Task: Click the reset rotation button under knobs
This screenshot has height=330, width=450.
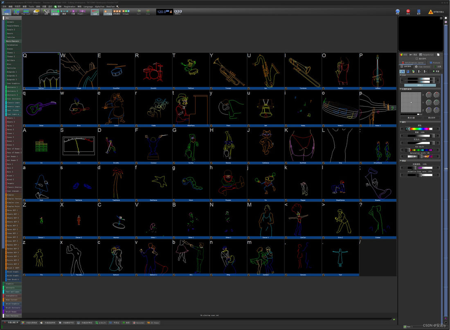Action: (432, 118)
